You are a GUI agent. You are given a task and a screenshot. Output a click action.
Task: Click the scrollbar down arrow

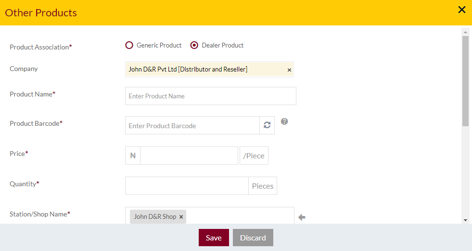[465, 220]
